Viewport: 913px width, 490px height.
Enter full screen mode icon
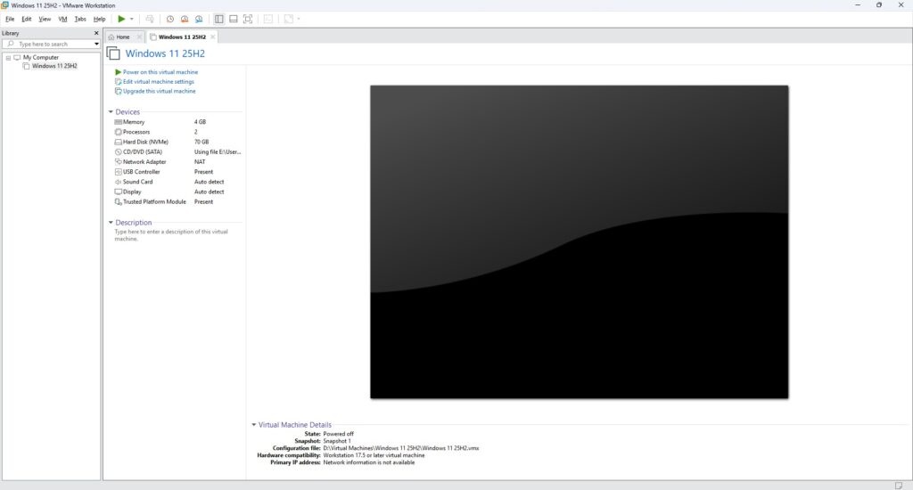tap(248, 19)
